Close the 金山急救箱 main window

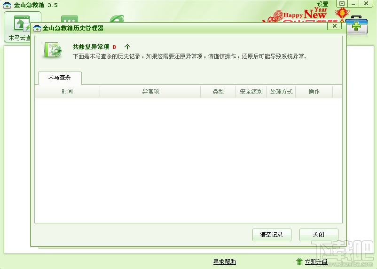(366, 3)
